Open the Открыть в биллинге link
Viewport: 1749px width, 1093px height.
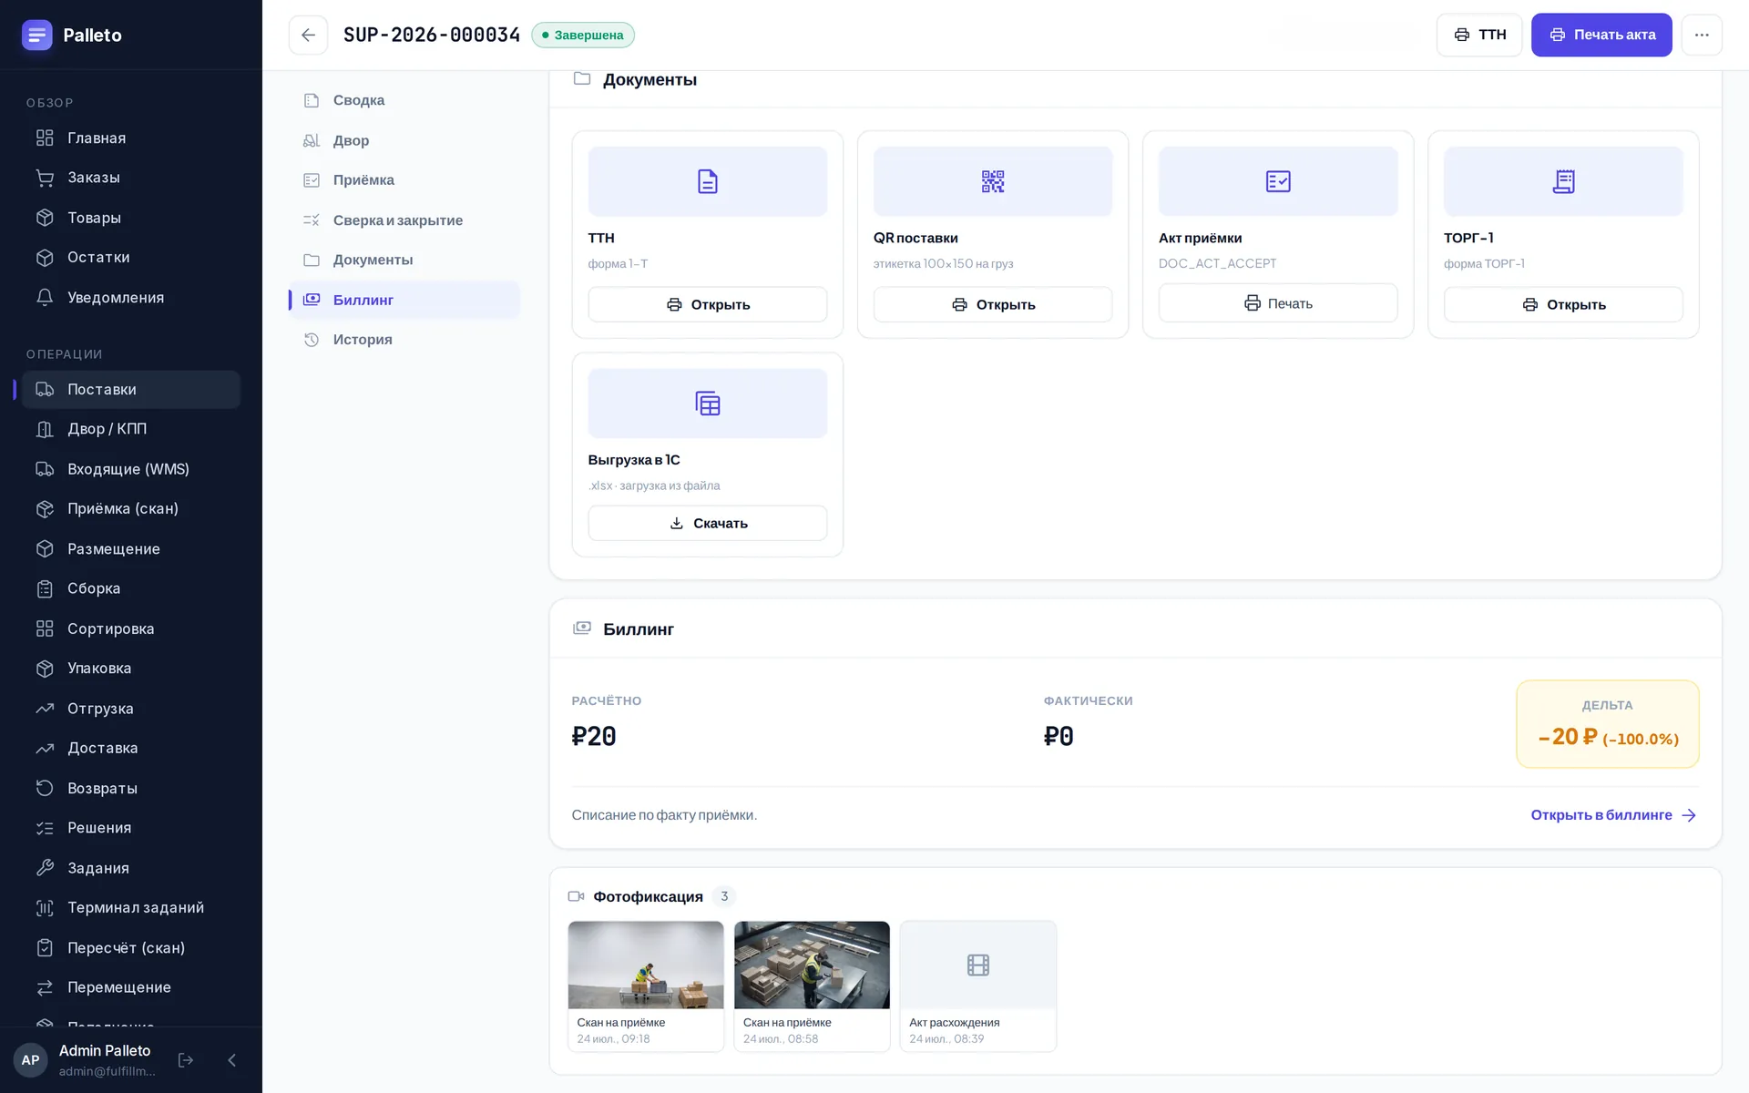click(x=1613, y=815)
